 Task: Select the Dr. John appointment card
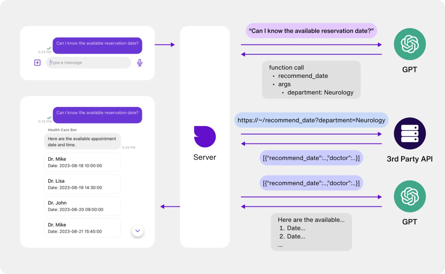click(83, 206)
